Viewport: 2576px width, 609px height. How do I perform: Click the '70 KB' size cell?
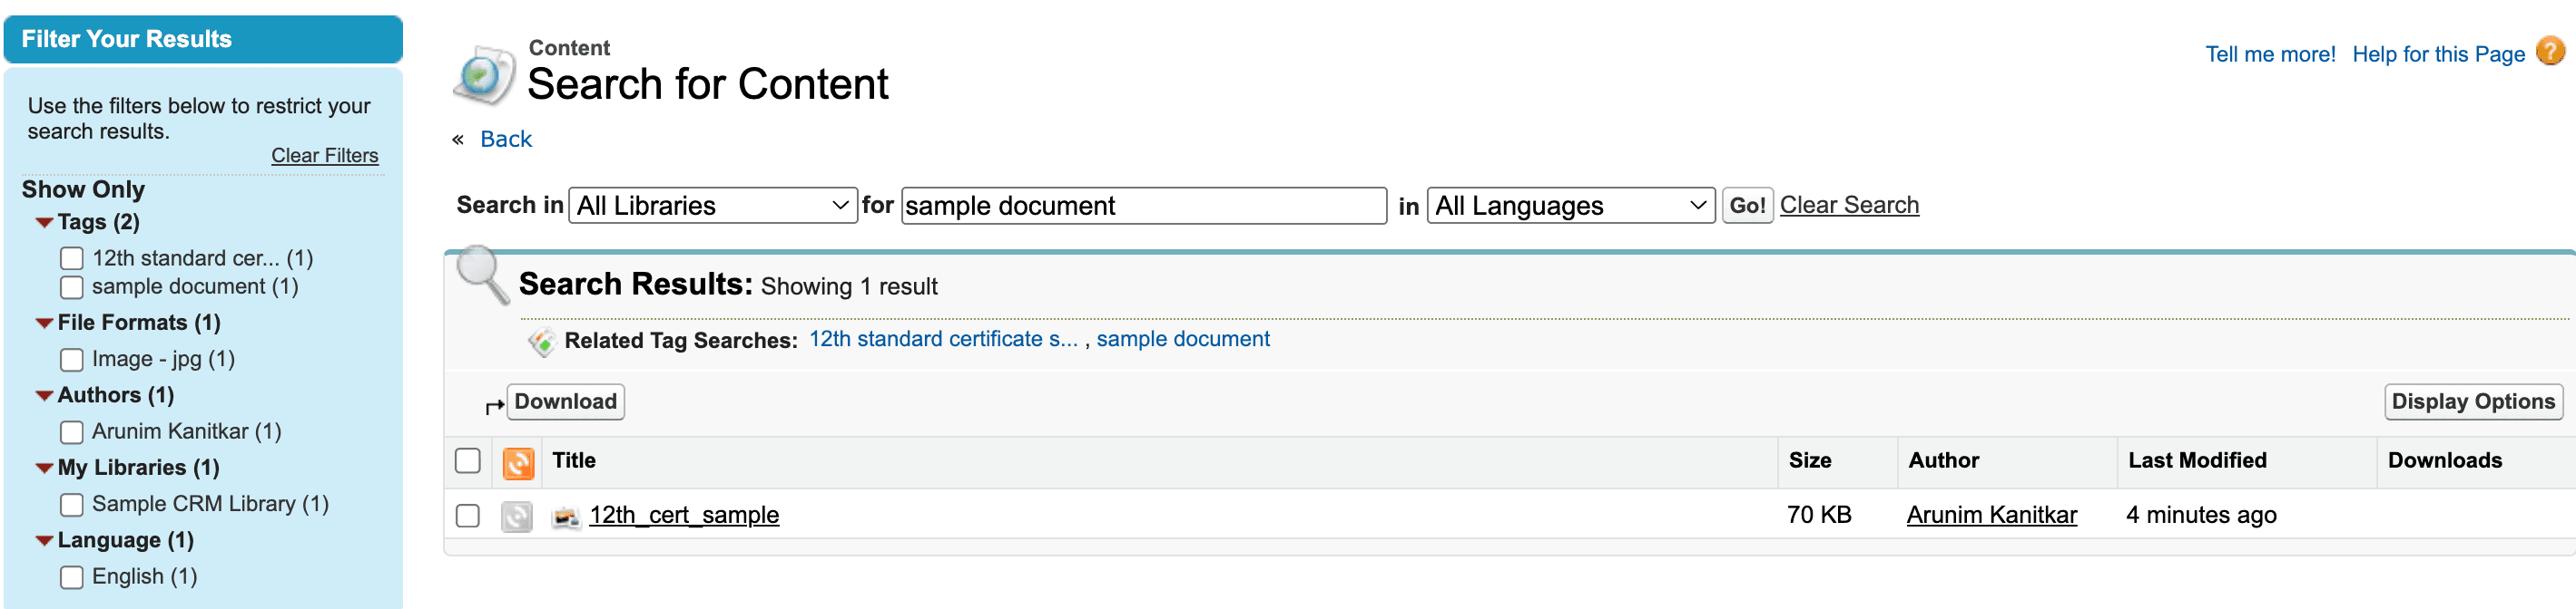pyautogui.click(x=1818, y=515)
